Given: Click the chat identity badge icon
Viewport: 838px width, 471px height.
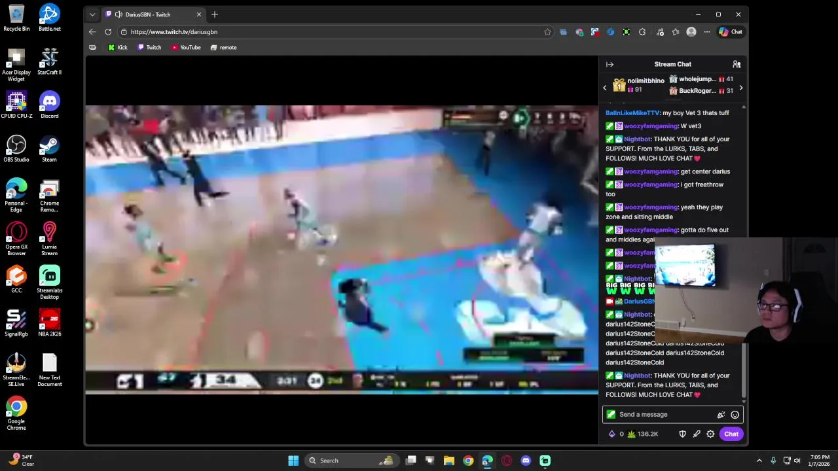Looking at the screenshot, I should click(x=611, y=415).
